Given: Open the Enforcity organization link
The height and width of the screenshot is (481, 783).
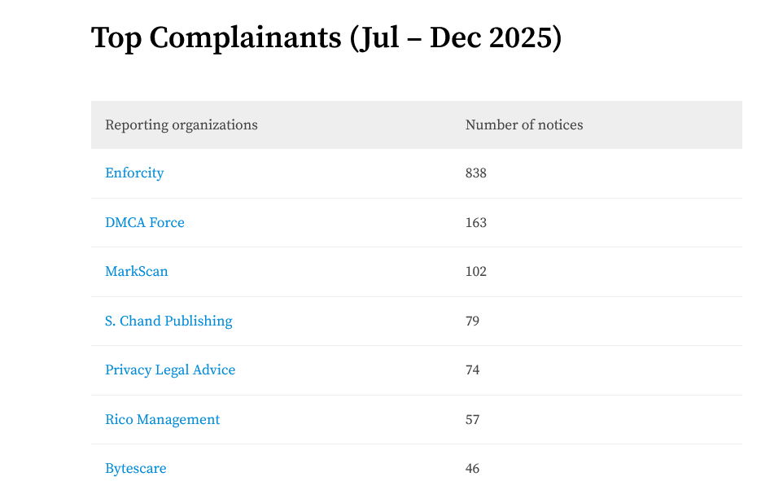Looking at the screenshot, I should click(134, 173).
